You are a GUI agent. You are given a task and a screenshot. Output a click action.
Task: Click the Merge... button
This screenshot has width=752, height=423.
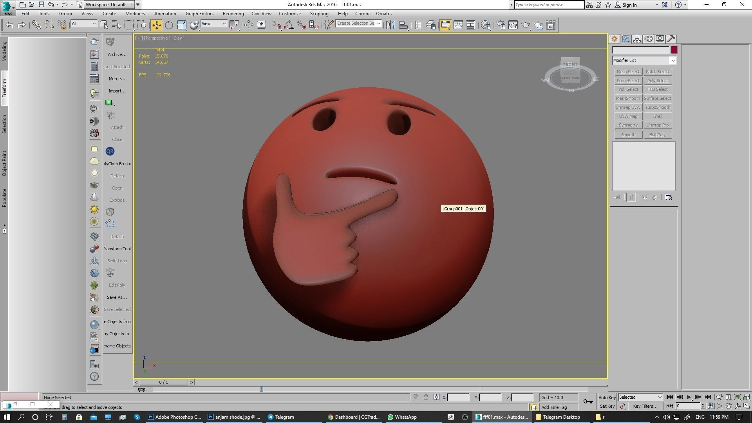tap(117, 79)
